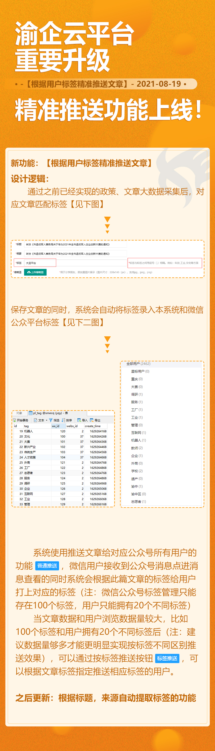Screen dimensions: 215x751
Task: Select the 外商 (0) user tag
Action: tap(137, 463)
